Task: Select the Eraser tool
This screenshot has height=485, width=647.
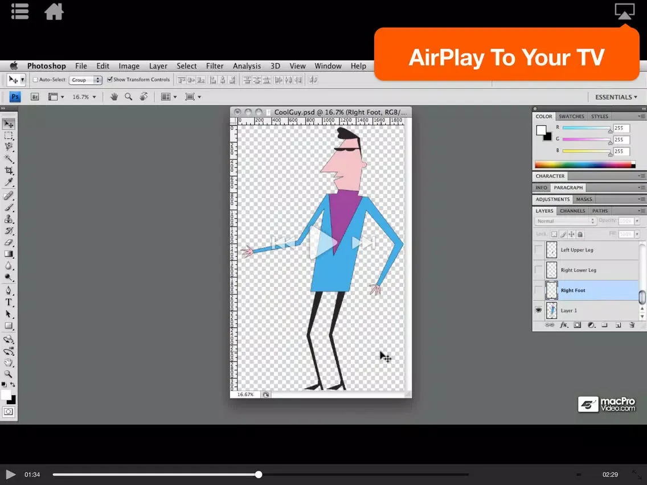Action: coord(8,242)
